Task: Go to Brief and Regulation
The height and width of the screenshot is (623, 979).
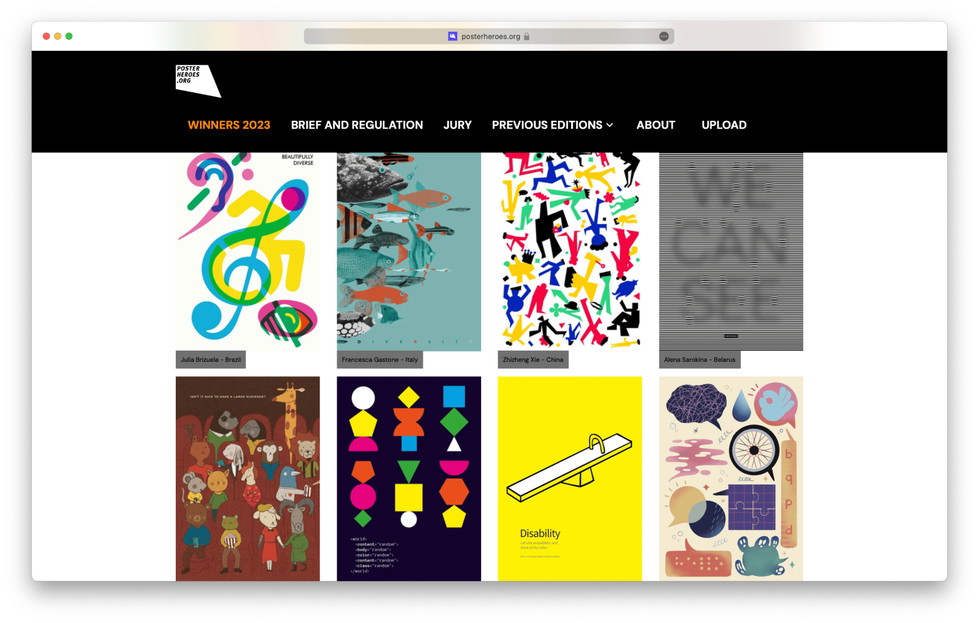Action: coord(357,125)
